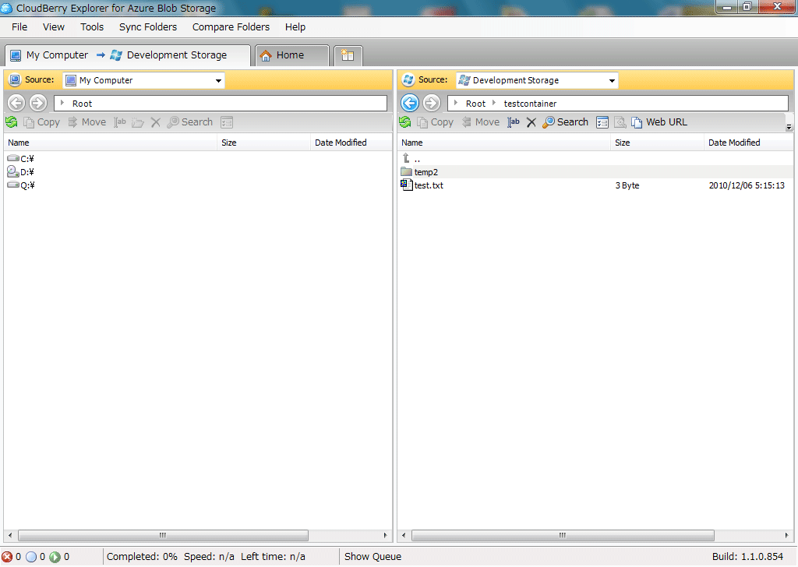Click Root in the right breadcrumb
Image resolution: width=798 pixels, height=567 pixels.
click(x=475, y=104)
